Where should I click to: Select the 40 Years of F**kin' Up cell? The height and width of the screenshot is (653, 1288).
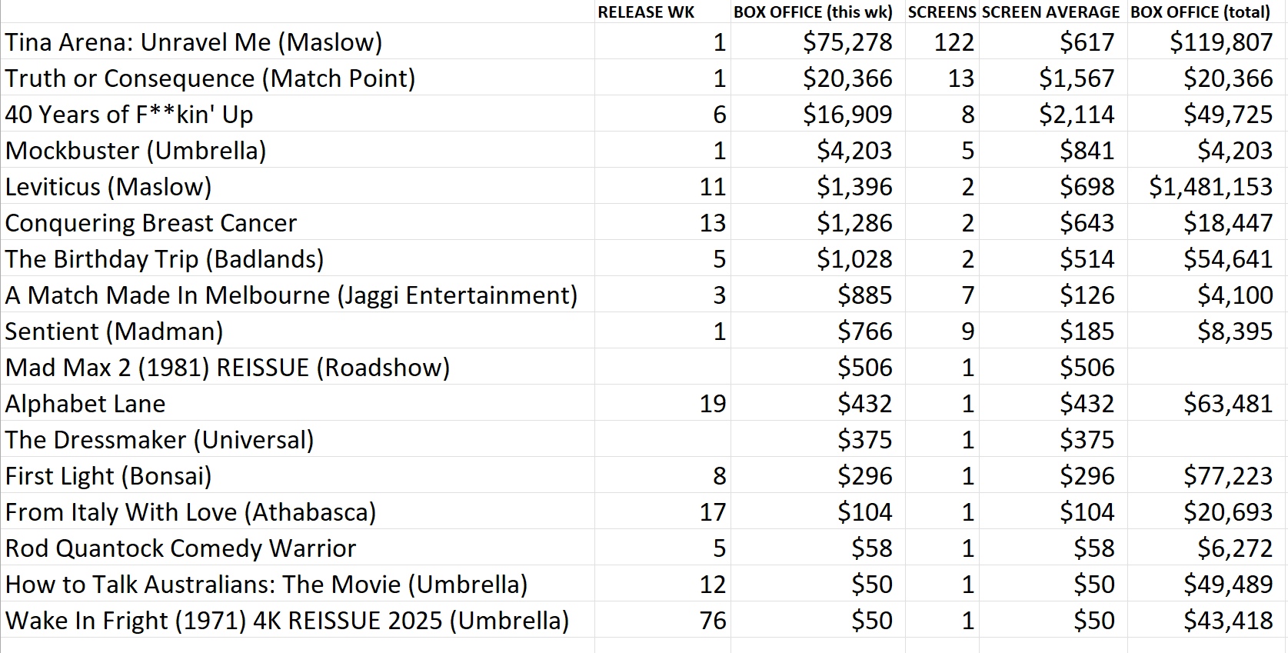(298, 114)
